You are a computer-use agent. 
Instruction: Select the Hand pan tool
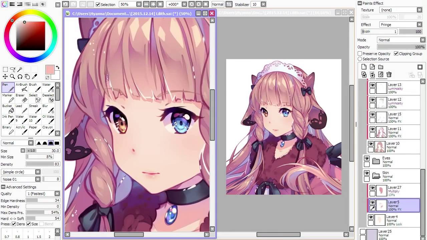click(27, 77)
